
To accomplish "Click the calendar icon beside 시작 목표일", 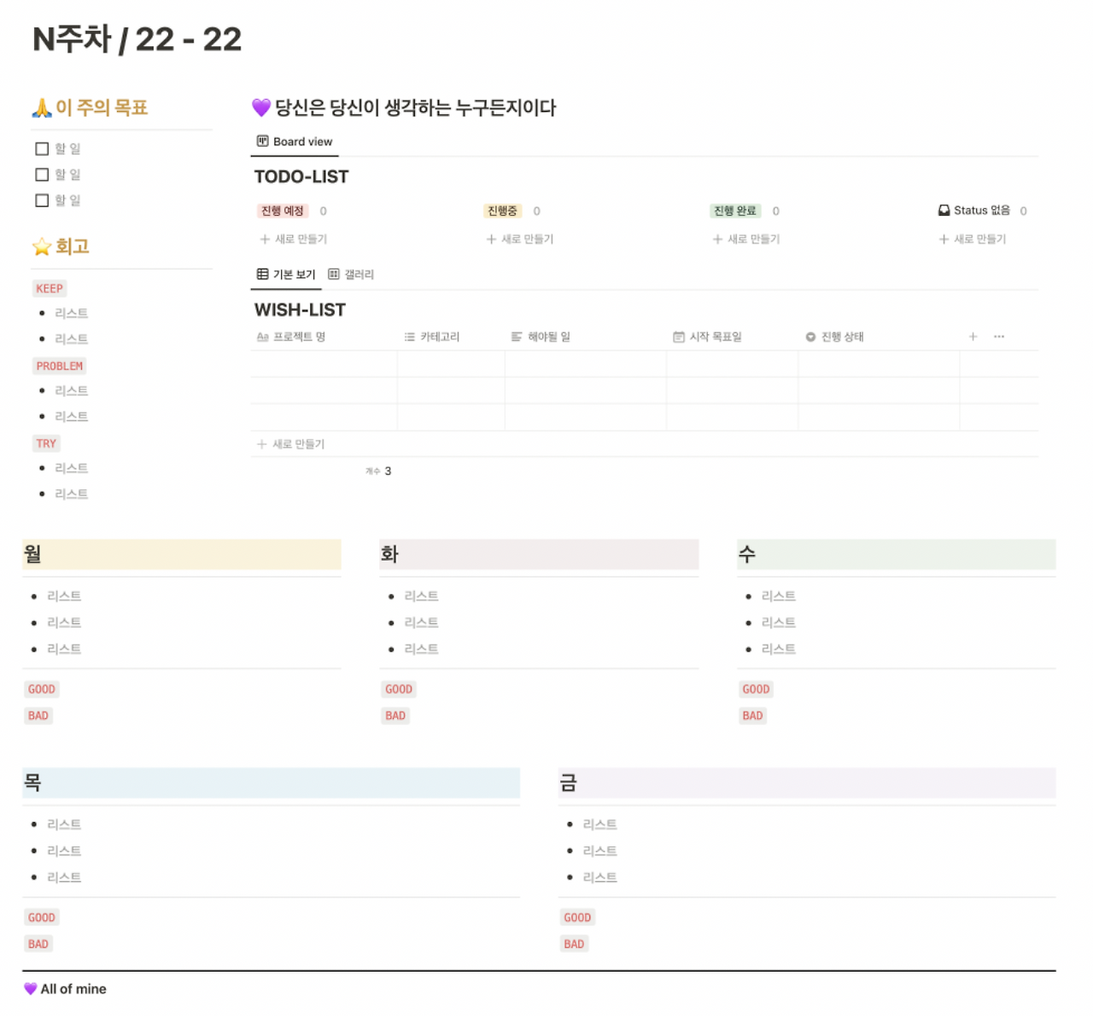I will tap(679, 336).
